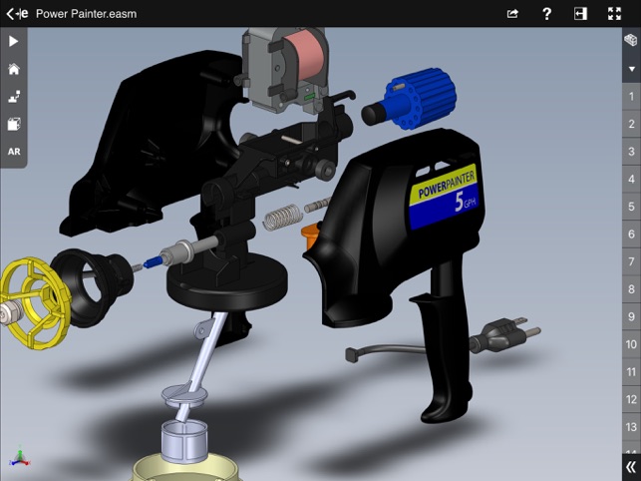641x481 pixels.
Task: Launch AR mode
Action: click(13, 152)
